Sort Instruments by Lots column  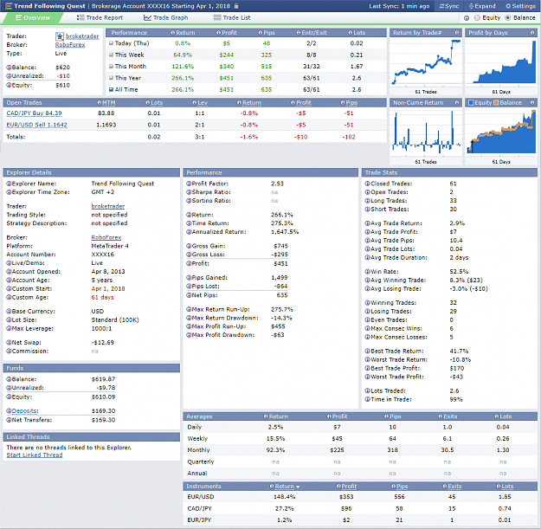(507, 487)
